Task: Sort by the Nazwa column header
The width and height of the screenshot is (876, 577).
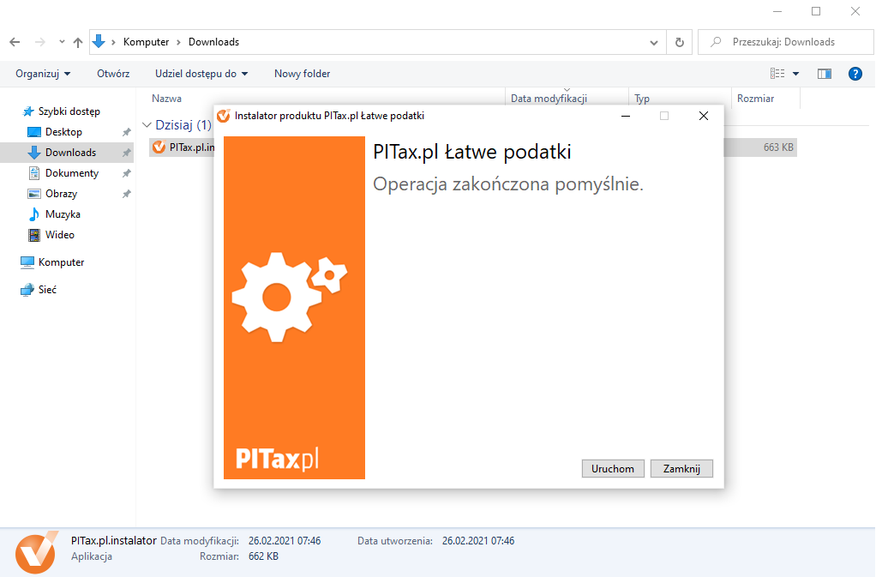Action: point(166,99)
